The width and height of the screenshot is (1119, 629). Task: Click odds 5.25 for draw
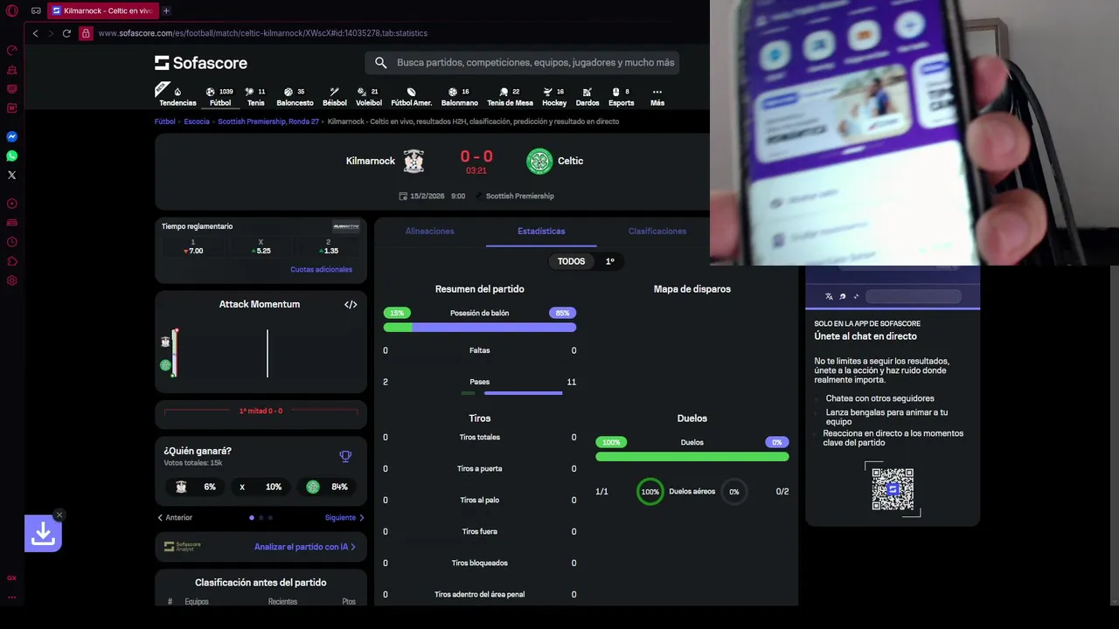click(261, 246)
